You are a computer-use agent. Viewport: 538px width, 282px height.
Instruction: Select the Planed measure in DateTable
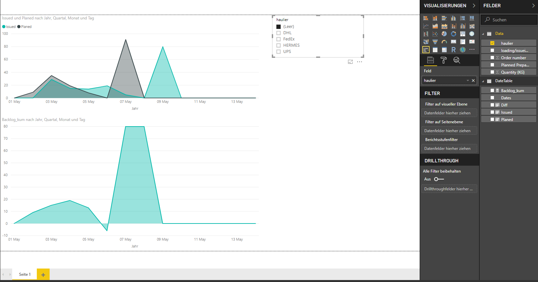[509, 119]
